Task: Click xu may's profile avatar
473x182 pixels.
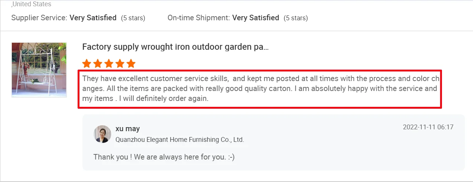Action: coord(102,134)
